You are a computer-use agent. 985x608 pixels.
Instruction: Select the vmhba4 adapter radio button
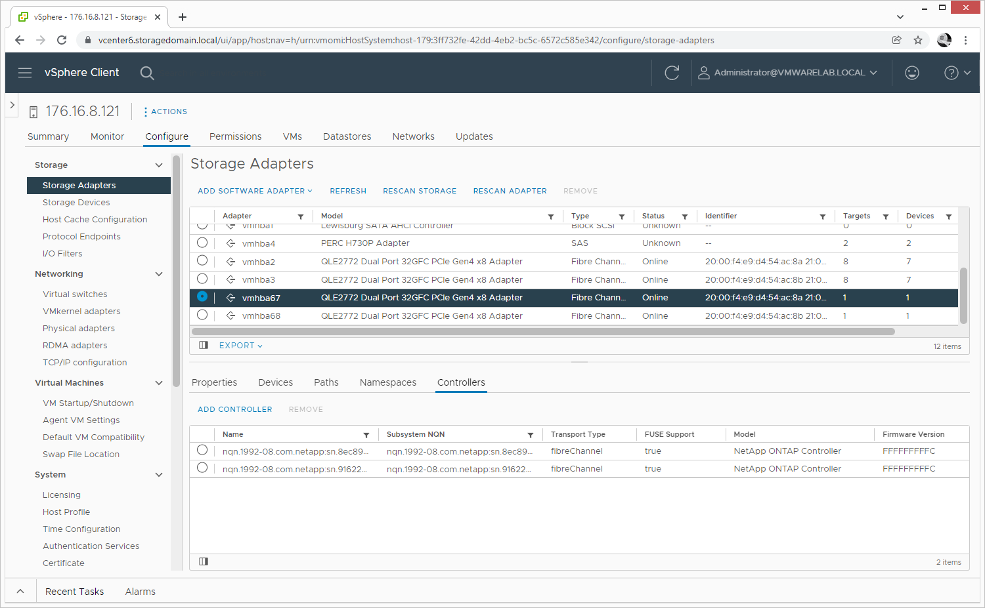[202, 243]
